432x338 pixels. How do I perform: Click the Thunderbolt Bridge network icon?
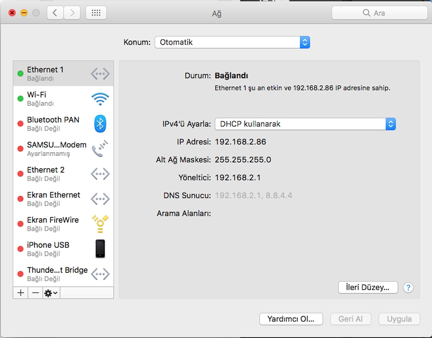coord(100,274)
